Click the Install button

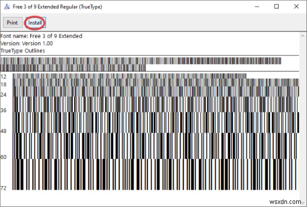click(35, 22)
